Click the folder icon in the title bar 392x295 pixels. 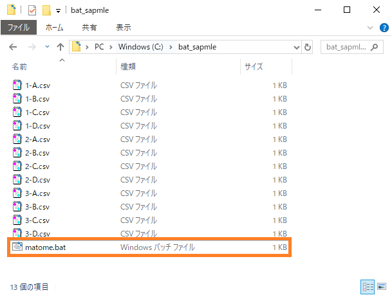point(11,10)
